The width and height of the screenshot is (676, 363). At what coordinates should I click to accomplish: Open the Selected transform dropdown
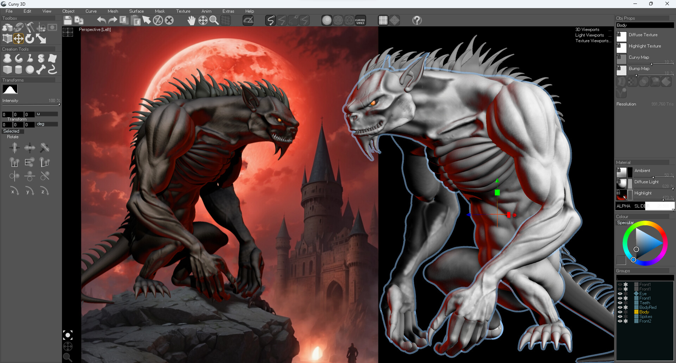(13, 131)
